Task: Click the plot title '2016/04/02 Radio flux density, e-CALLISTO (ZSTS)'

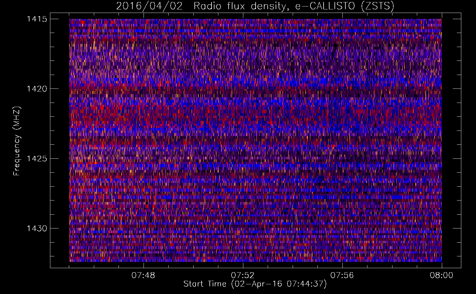Action: pyautogui.click(x=255, y=6)
